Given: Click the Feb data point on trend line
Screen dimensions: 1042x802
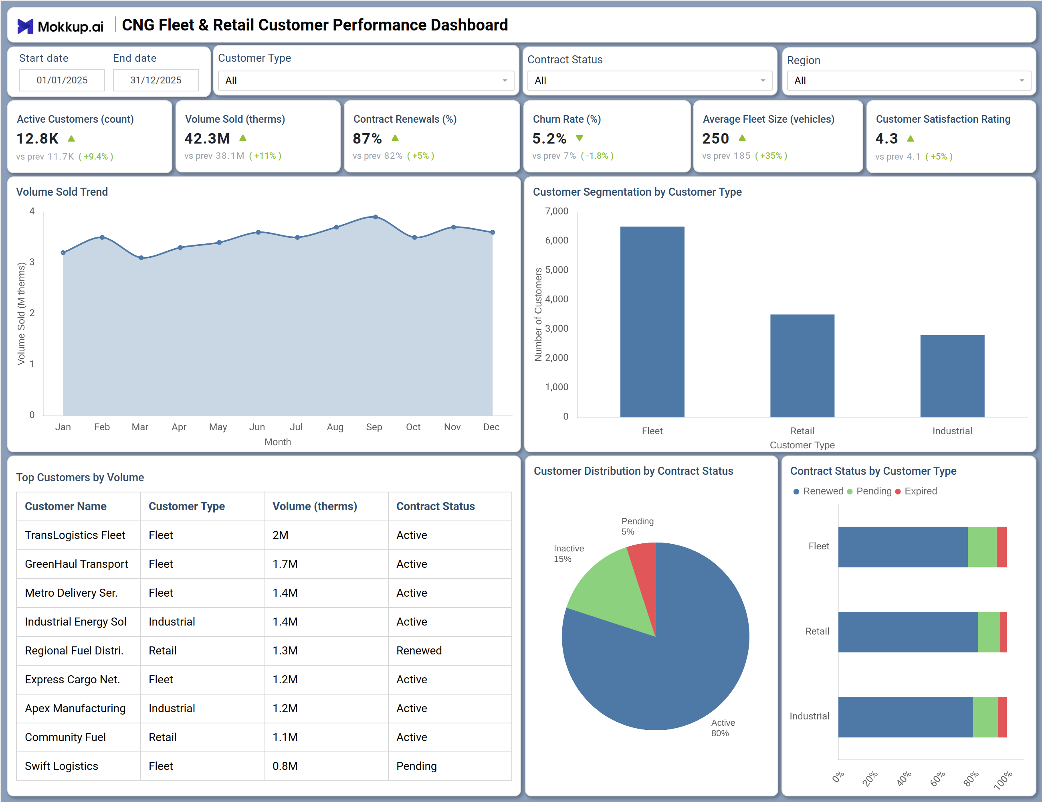Looking at the screenshot, I should pyautogui.click(x=102, y=237).
